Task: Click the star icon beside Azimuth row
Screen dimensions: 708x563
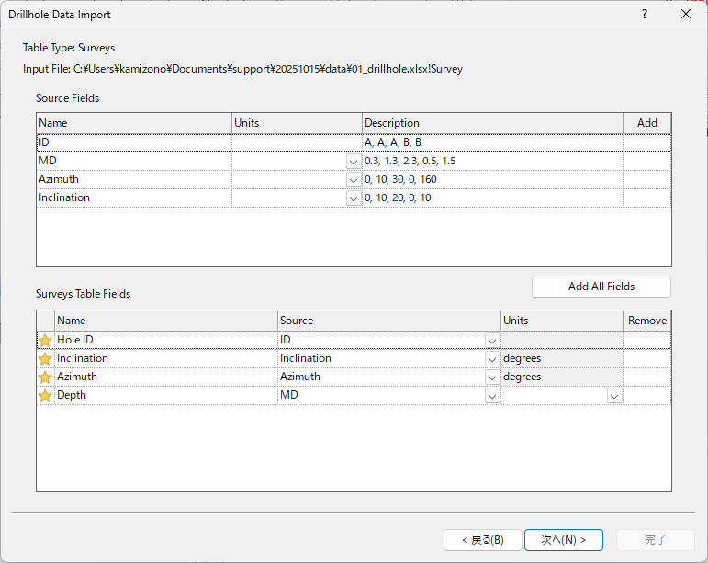Action: (x=45, y=377)
